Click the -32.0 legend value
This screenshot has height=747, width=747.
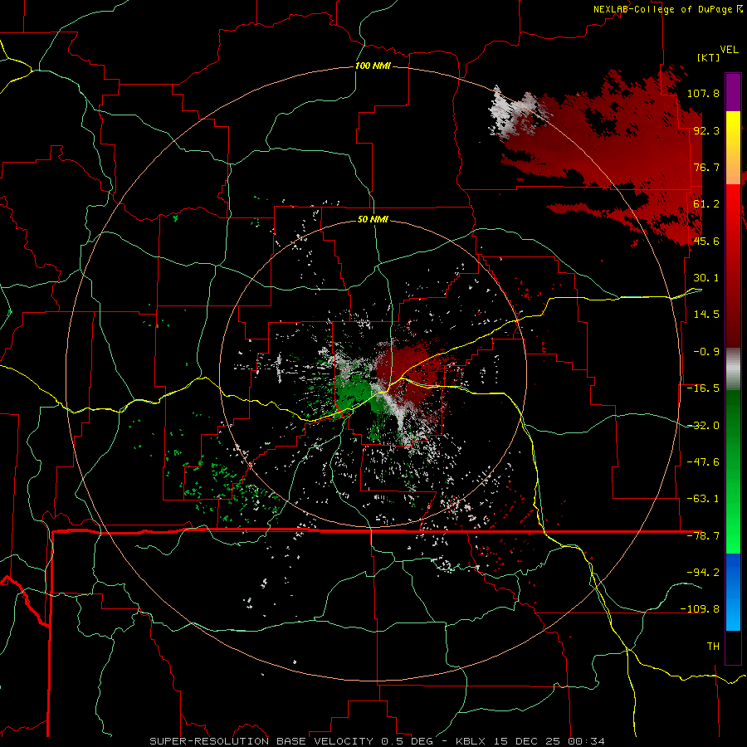703,426
